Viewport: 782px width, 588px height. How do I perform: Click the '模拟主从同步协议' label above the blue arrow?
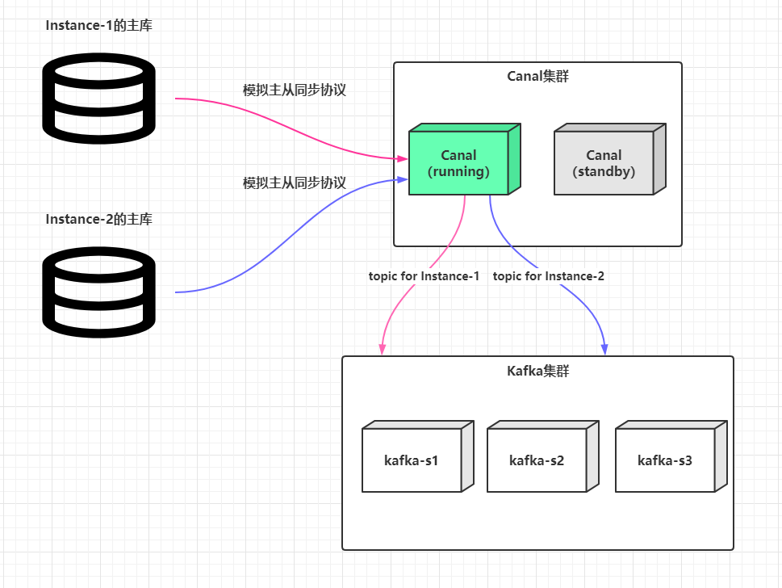[x=295, y=183]
